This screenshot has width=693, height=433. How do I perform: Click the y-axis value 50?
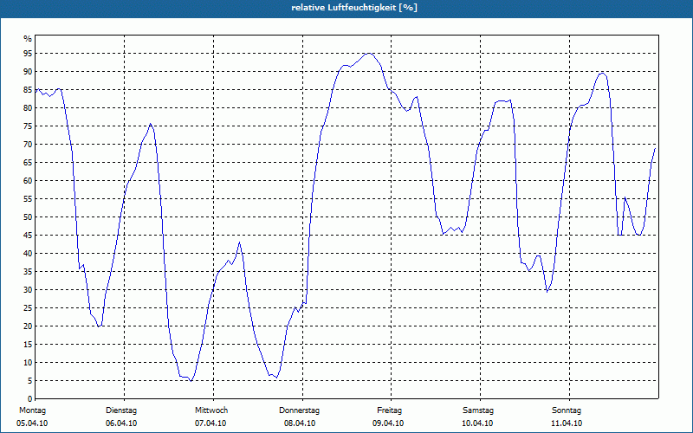click(28, 217)
